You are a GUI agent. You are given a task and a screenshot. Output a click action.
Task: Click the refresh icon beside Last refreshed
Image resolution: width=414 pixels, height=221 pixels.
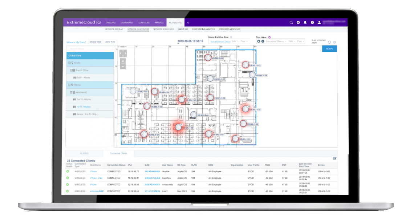point(329,42)
